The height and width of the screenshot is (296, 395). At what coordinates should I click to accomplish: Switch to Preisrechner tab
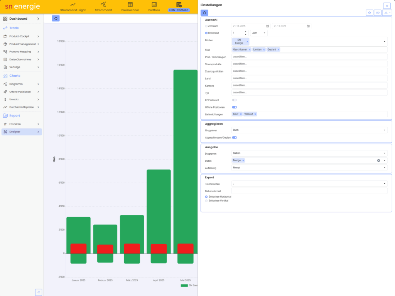click(x=130, y=7)
